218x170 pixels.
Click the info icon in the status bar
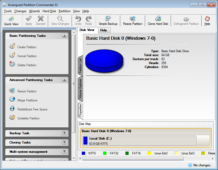tap(190, 165)
